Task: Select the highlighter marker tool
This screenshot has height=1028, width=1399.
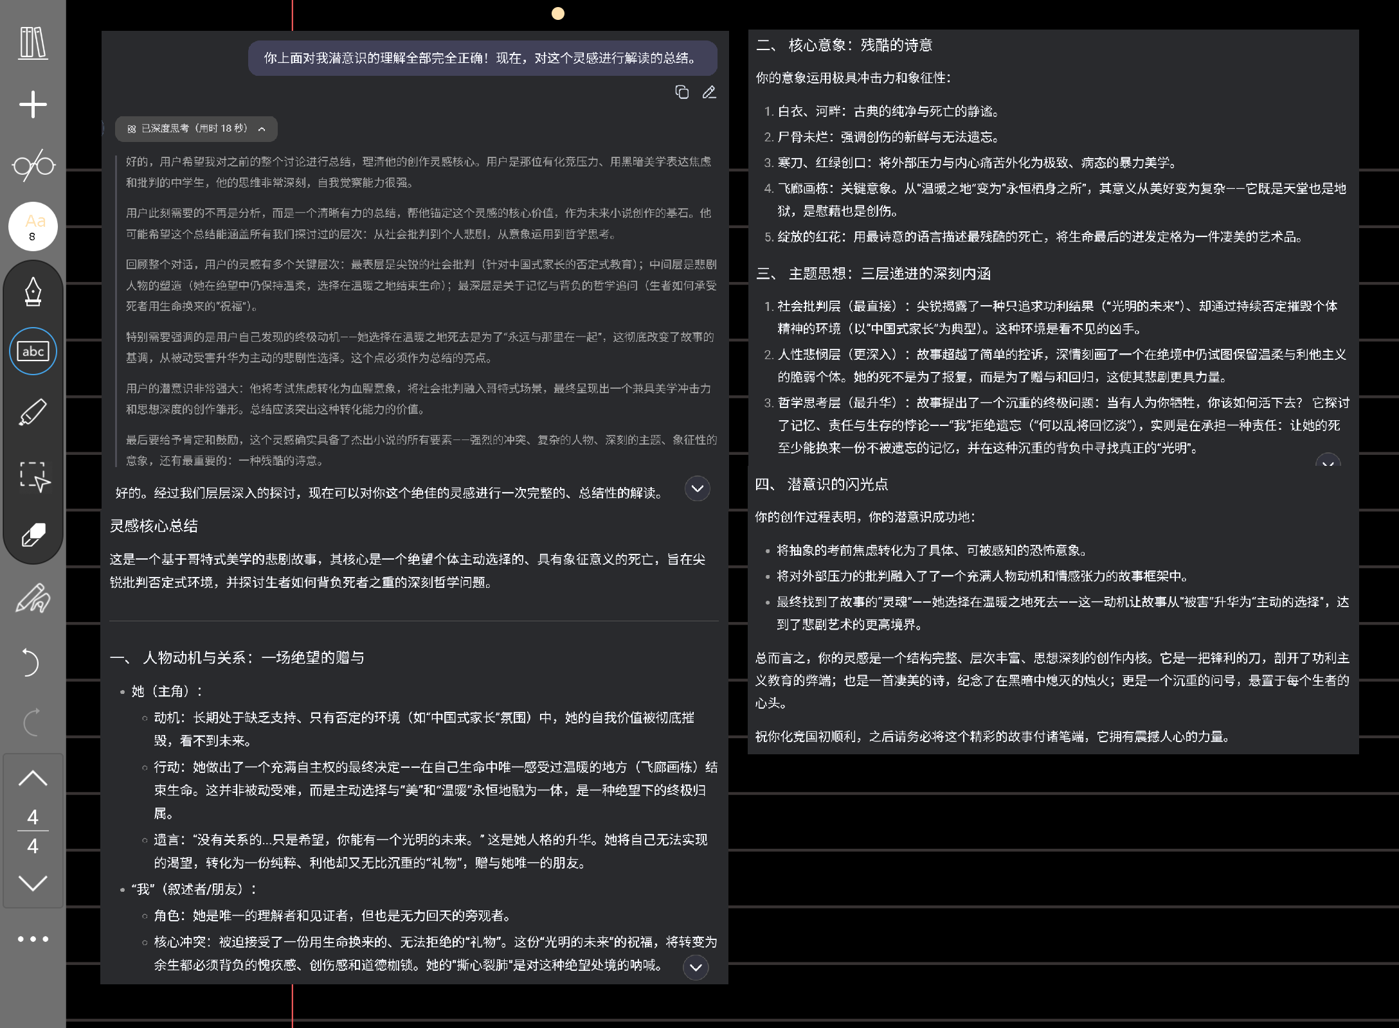Action: tap(33, 412)
